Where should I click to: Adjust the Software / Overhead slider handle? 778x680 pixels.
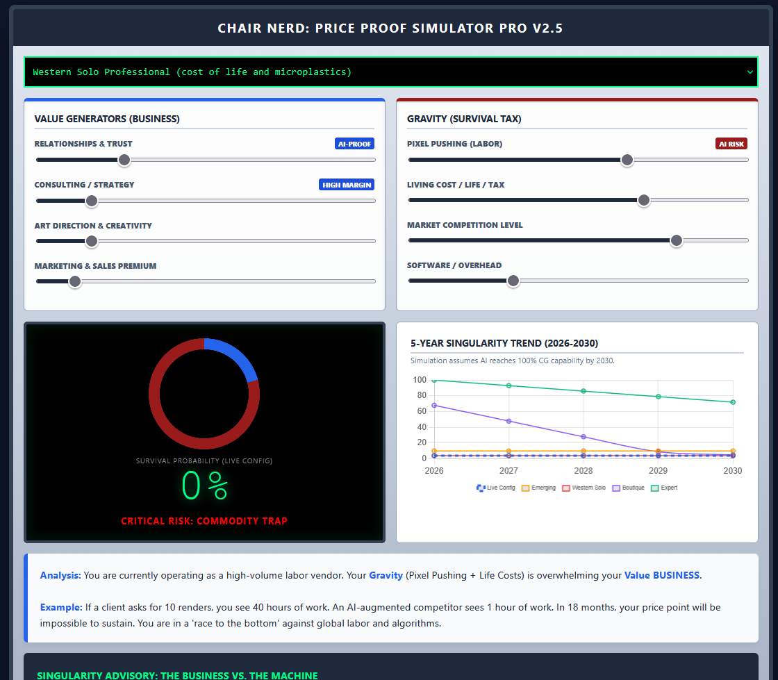point(513,281)
